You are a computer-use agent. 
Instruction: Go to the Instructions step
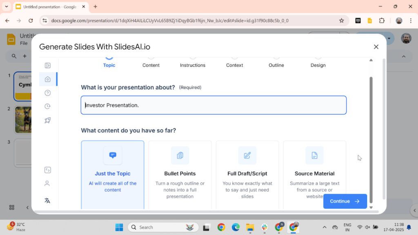[193, 65]
